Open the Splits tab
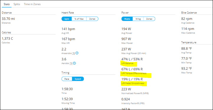The image size is (213, 110). pyautogui.click(x=17, y=4)
